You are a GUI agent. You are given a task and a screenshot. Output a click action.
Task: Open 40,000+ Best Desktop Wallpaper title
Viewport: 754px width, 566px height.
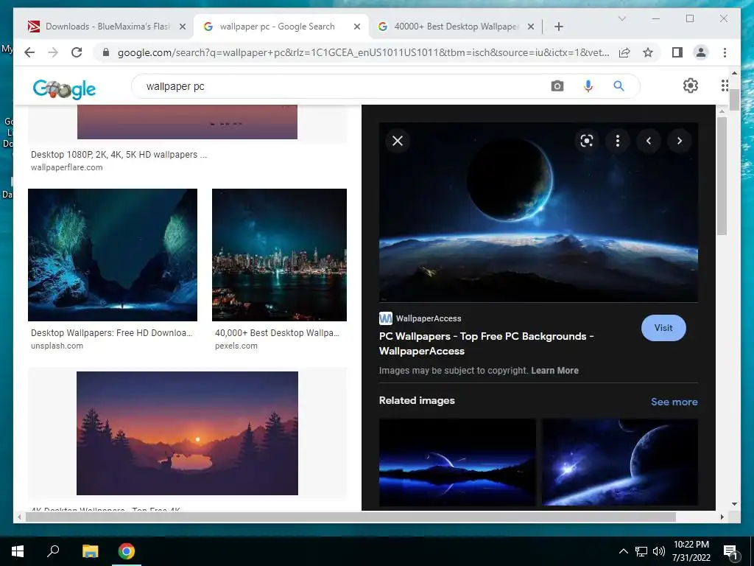pyautogui.click(x=277, y=332)
